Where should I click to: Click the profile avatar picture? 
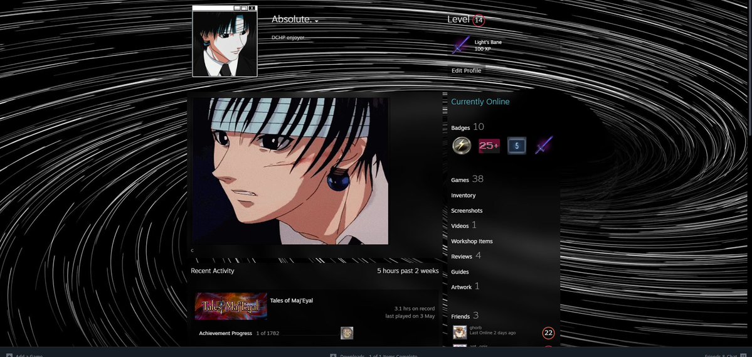click(x=225, y=44)
